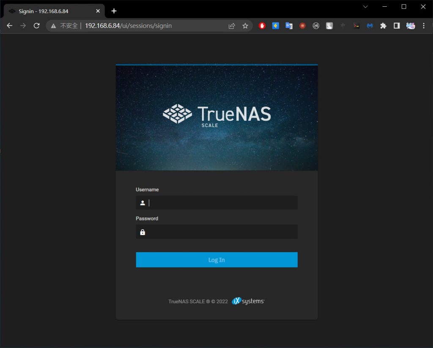
Task: Click the red circular hammer extension icon
Action: 302,26
